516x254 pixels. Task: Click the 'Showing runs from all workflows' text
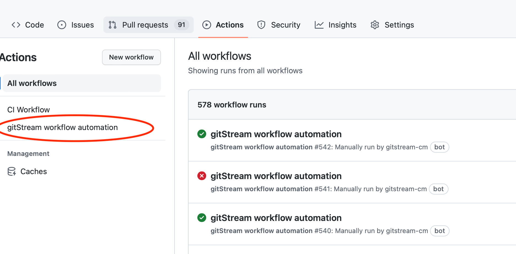(x=245, y=71)
